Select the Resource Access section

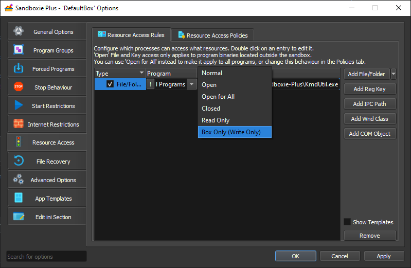click(47, 142)
